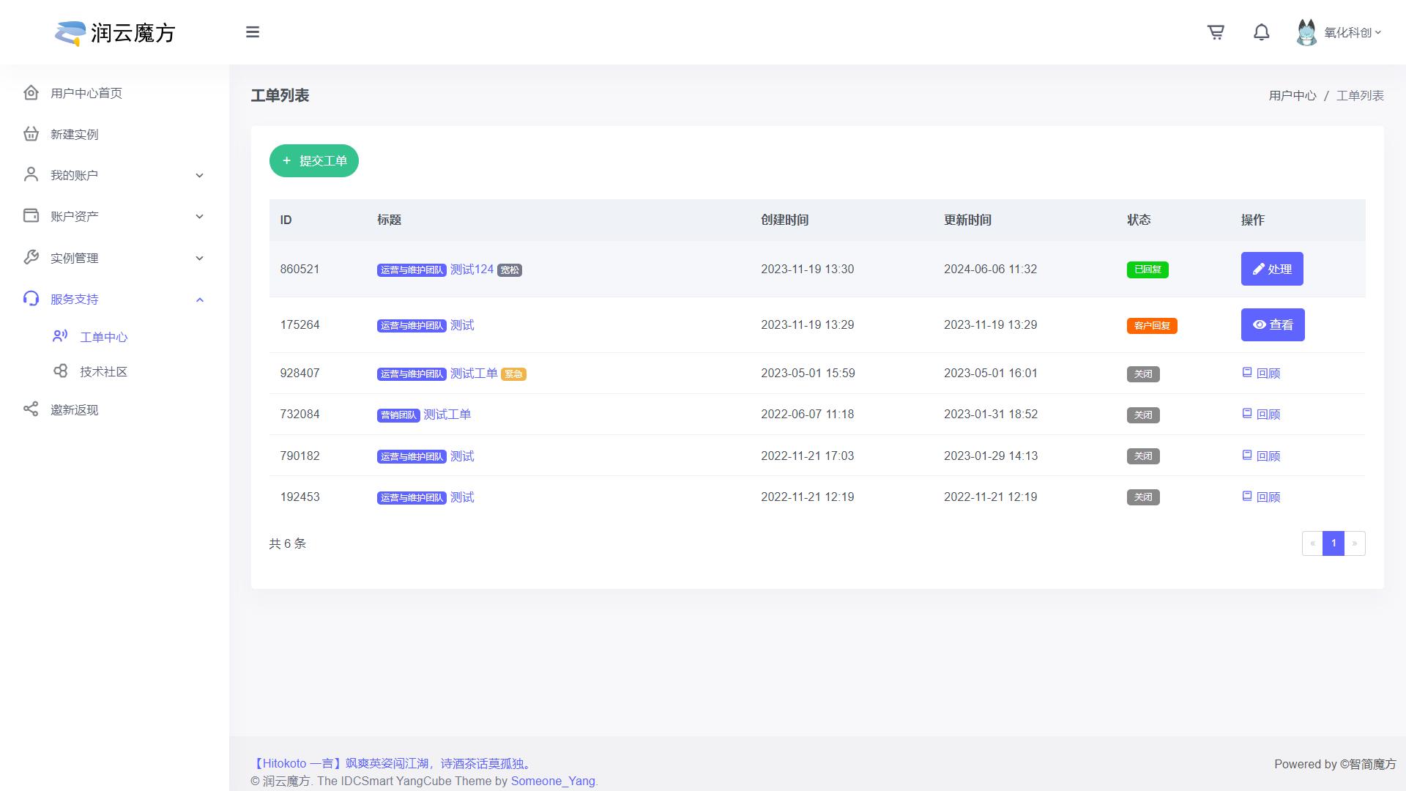Click the 技术社区 sidebar icon
The width and height of the screenshot is (1406, 791).
(x=61, y=371)
